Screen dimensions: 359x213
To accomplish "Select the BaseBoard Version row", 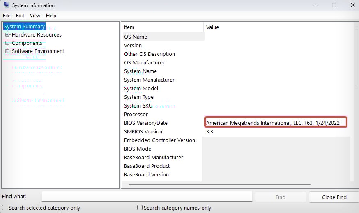I will pos(146,175).
